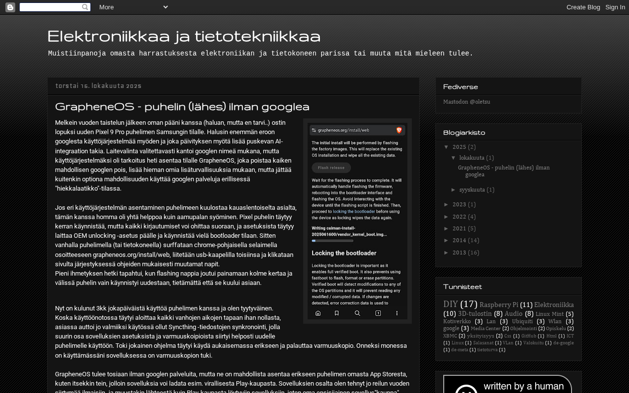
Task: Collapse the 2025 archive year
Action: (x=447, y=147)
